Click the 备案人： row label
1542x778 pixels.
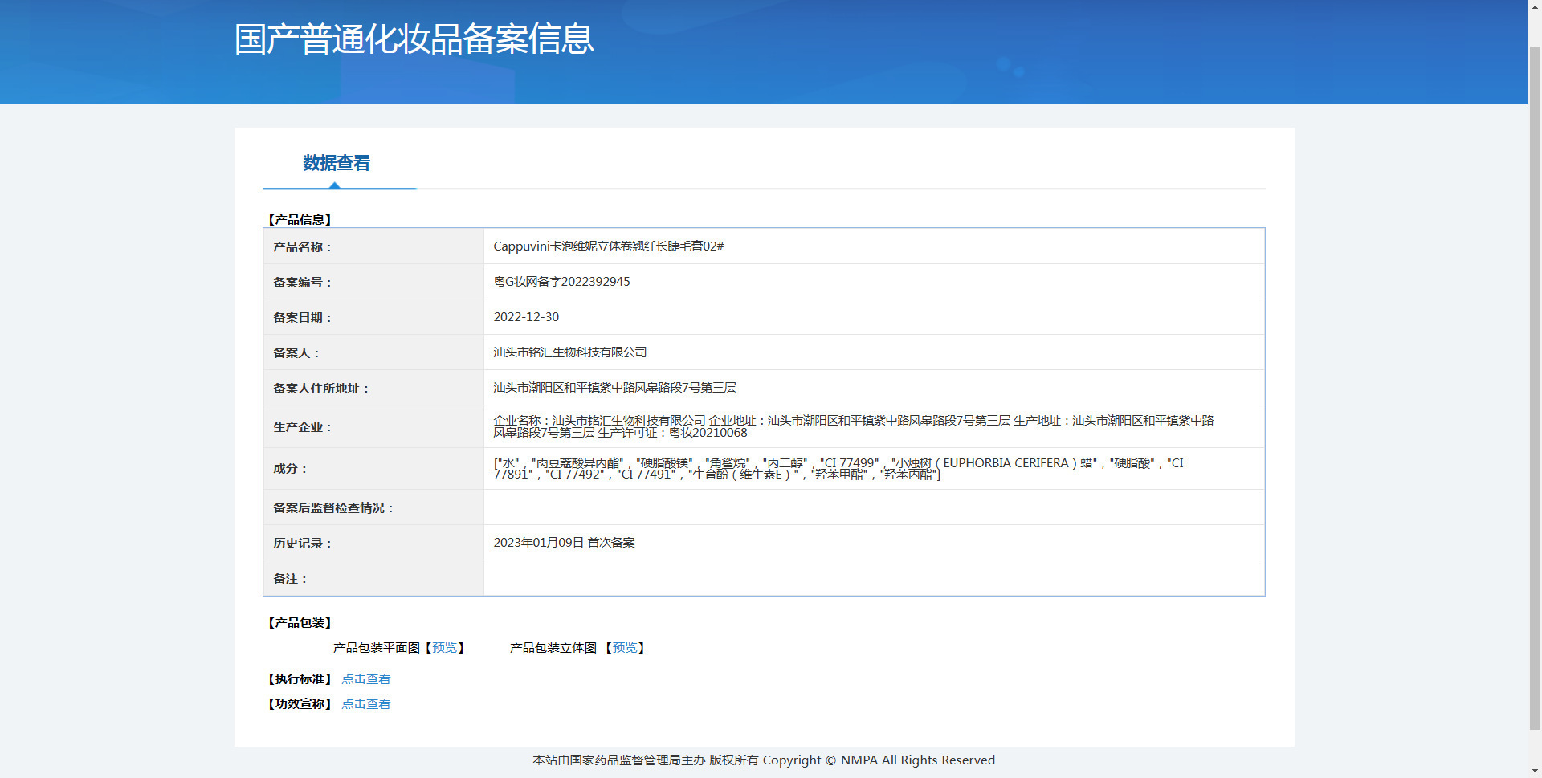pos(296,352)
